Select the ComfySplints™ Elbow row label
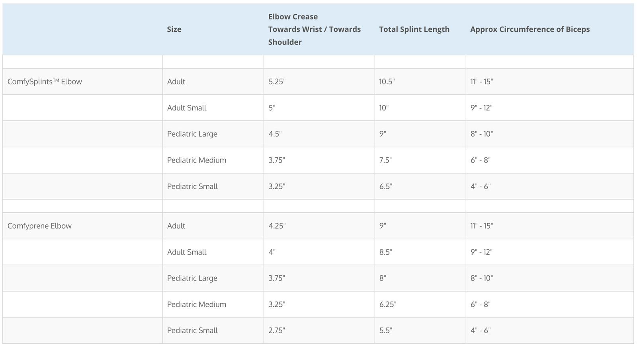This screenshot has height=347, width=637. [45, 81]
